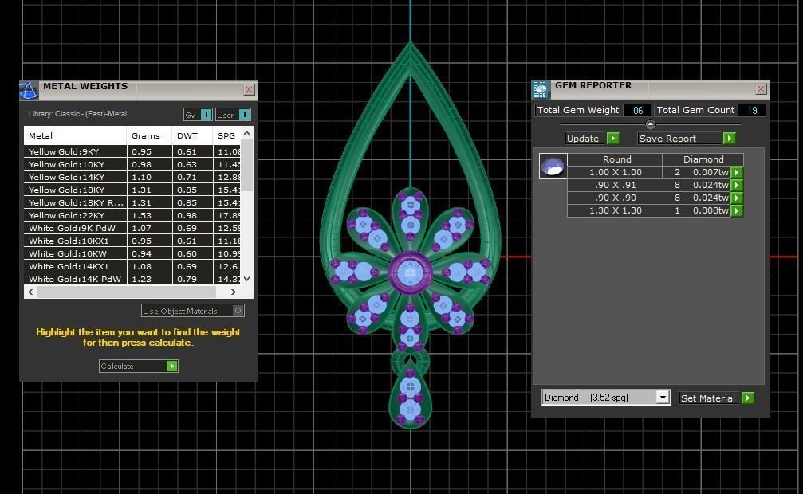Screen dimensions: 803x494
Task: Click the .90 X .91 gem size cell
Action: pyautogui.click(x=615, y=186)
